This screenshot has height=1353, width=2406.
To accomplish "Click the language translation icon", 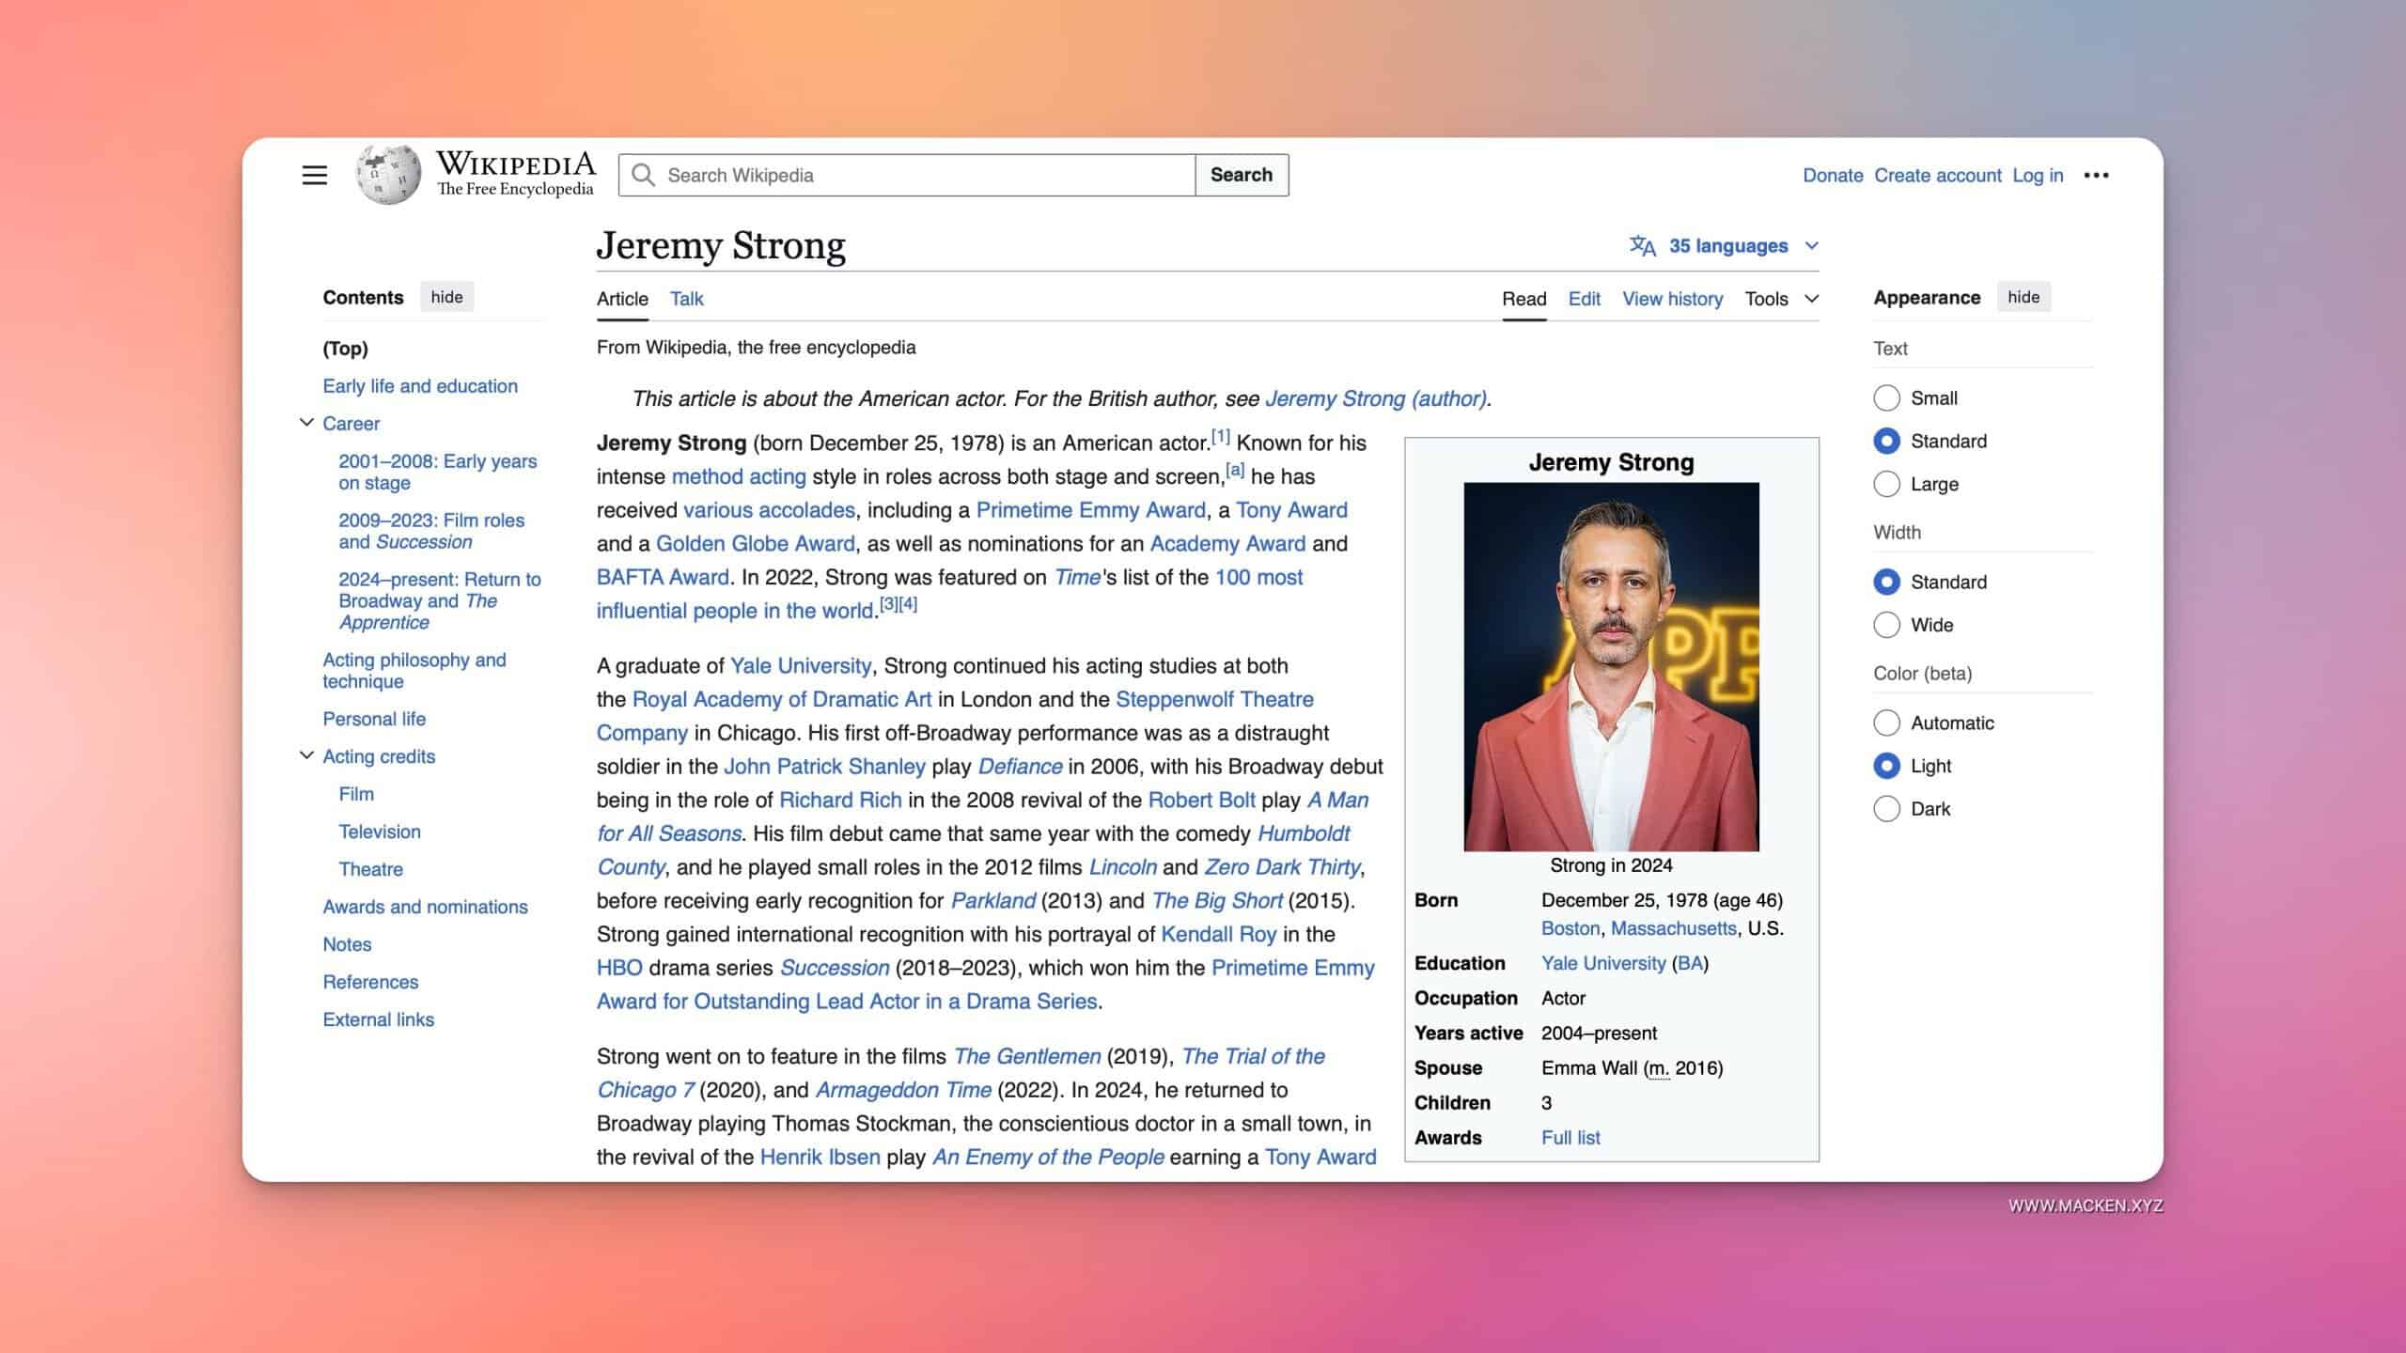I will [x=1642, y=246].
